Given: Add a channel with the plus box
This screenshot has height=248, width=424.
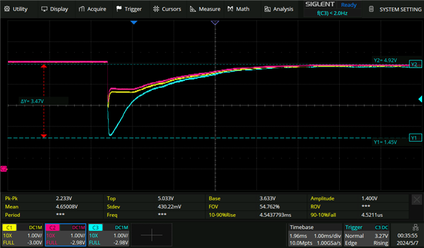Looking at the screenshot, I should 152,235.
